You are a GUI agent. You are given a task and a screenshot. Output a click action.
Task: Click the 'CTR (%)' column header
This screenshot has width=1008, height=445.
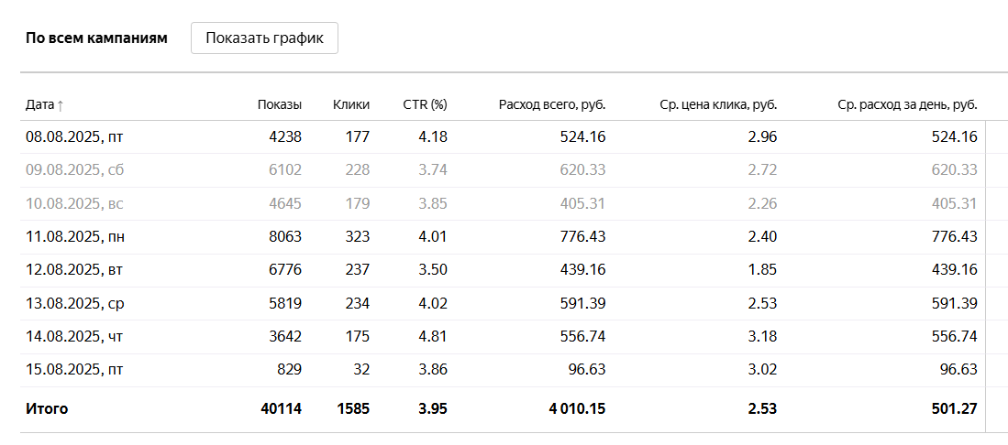[425, 104]
